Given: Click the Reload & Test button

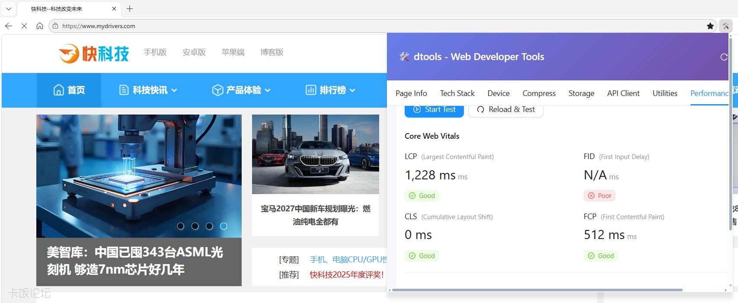Looking at the screenshot, I should coord(506,110).
